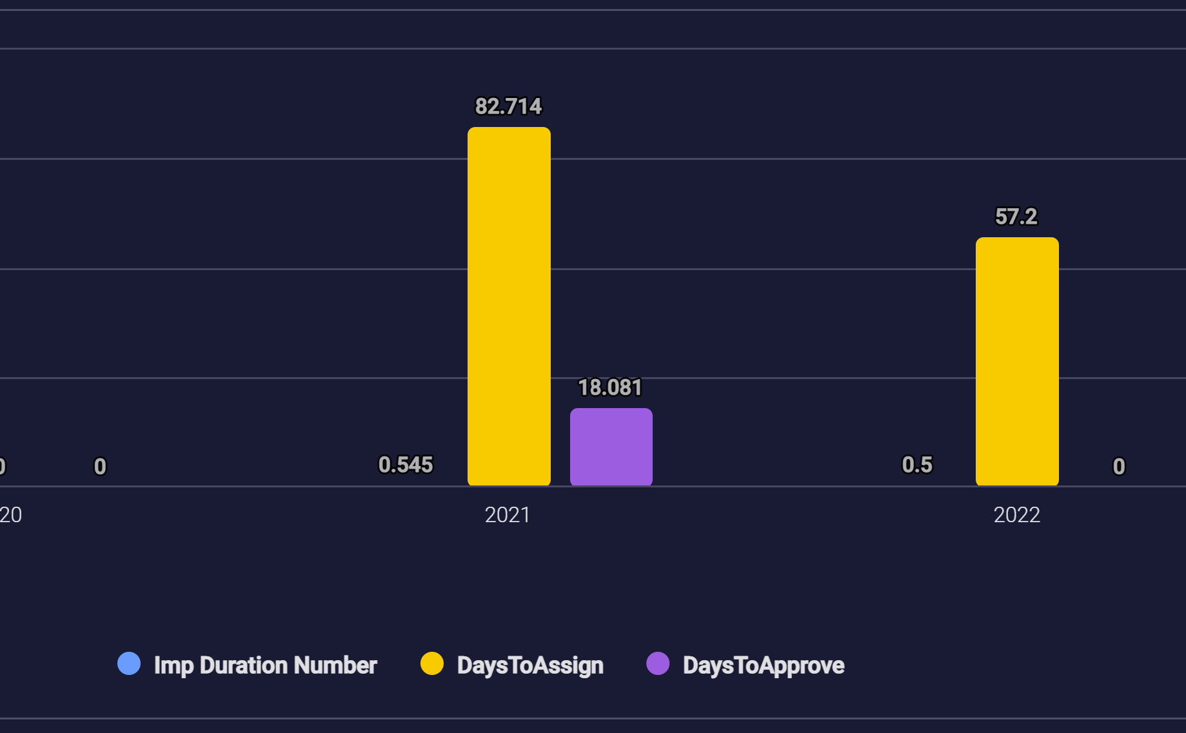Image resolution: width=1186 pixels, height=733 pixels.
Task: Click the cut-off 0 label at chart's left edge
Action: pyautogui.click(x=2, y=466)
